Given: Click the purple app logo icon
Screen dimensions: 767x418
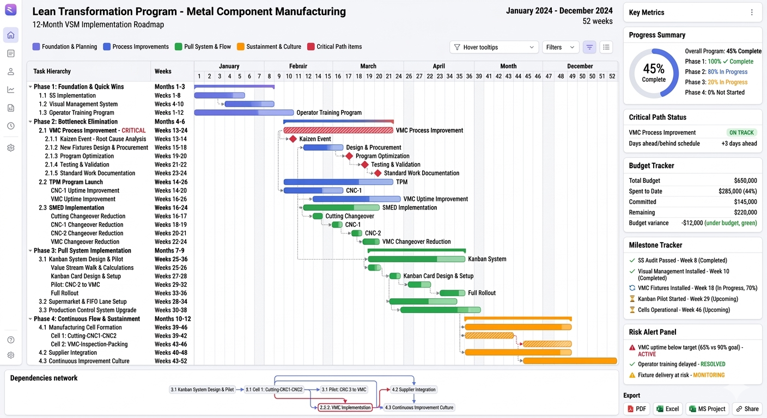Looking at the screenshot, I should pyautogui.click(x=11, y=10).
